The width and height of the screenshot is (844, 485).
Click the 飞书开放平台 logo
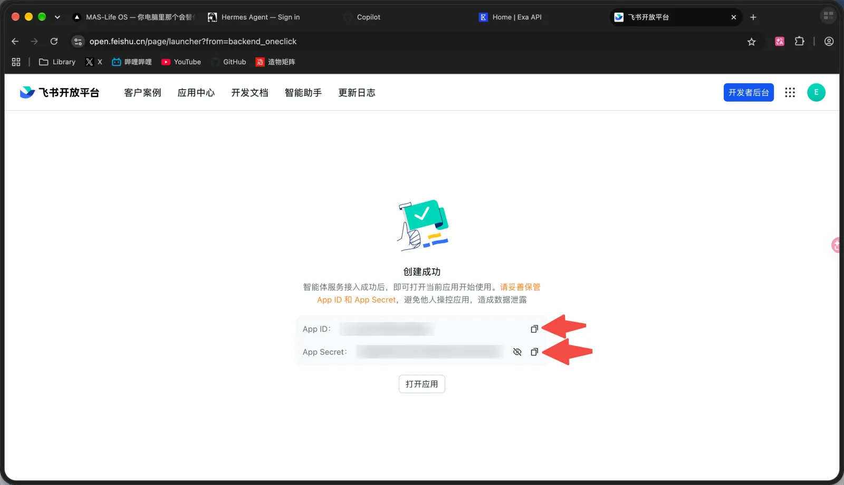point(60,93)
